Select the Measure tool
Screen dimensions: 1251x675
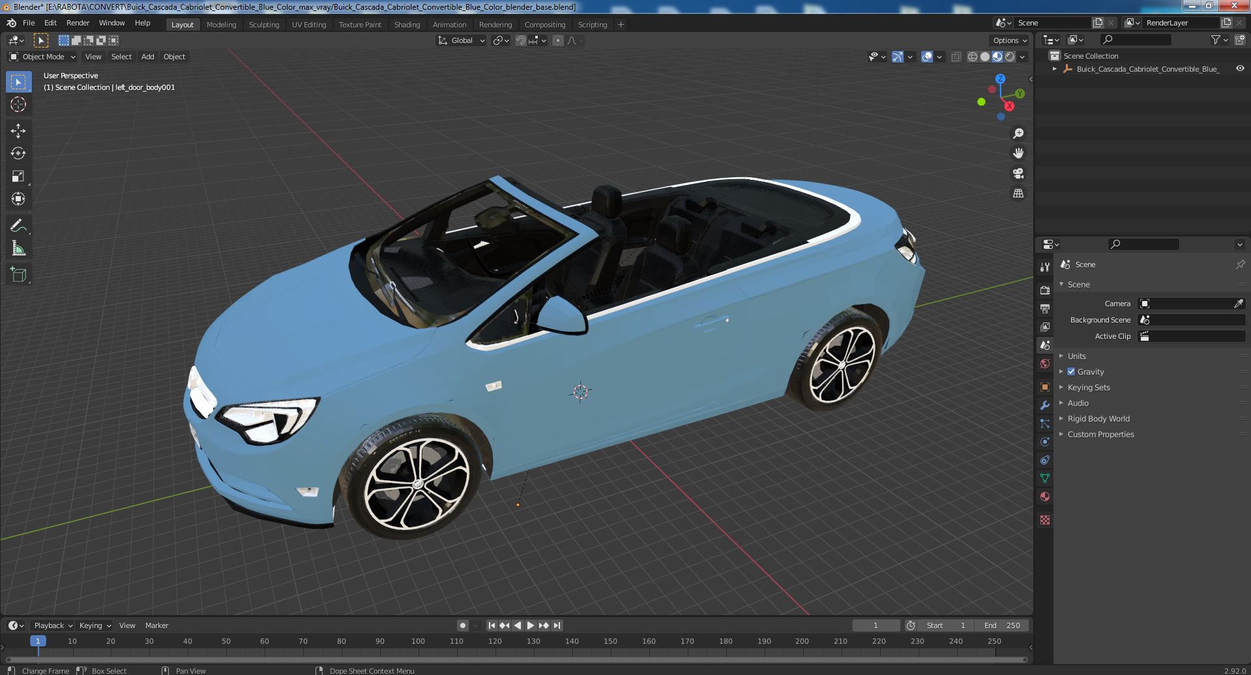[x=18, y=248]
